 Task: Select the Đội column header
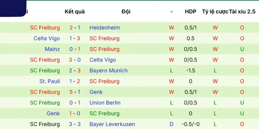[x=126, y=12]
